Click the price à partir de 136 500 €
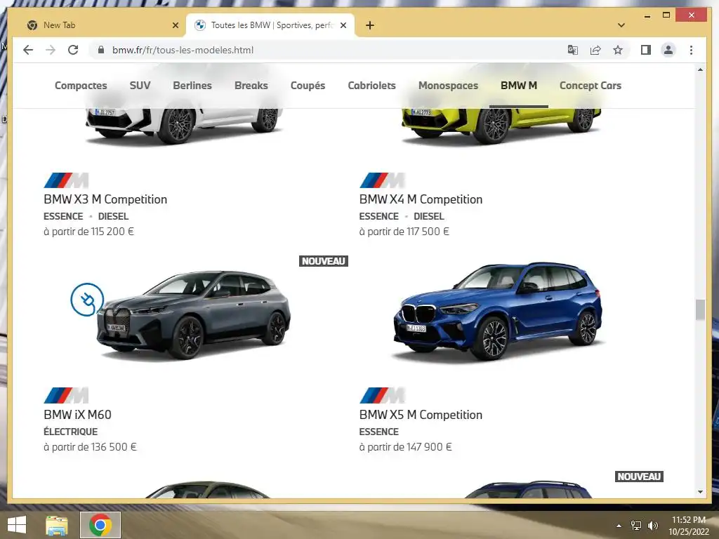This screenshot has width=719, height=539. click(x=90, y=447)
